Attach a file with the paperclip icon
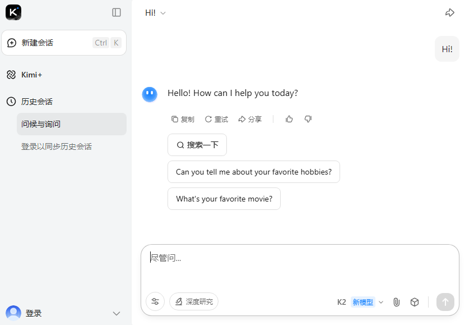 [396, 302]
